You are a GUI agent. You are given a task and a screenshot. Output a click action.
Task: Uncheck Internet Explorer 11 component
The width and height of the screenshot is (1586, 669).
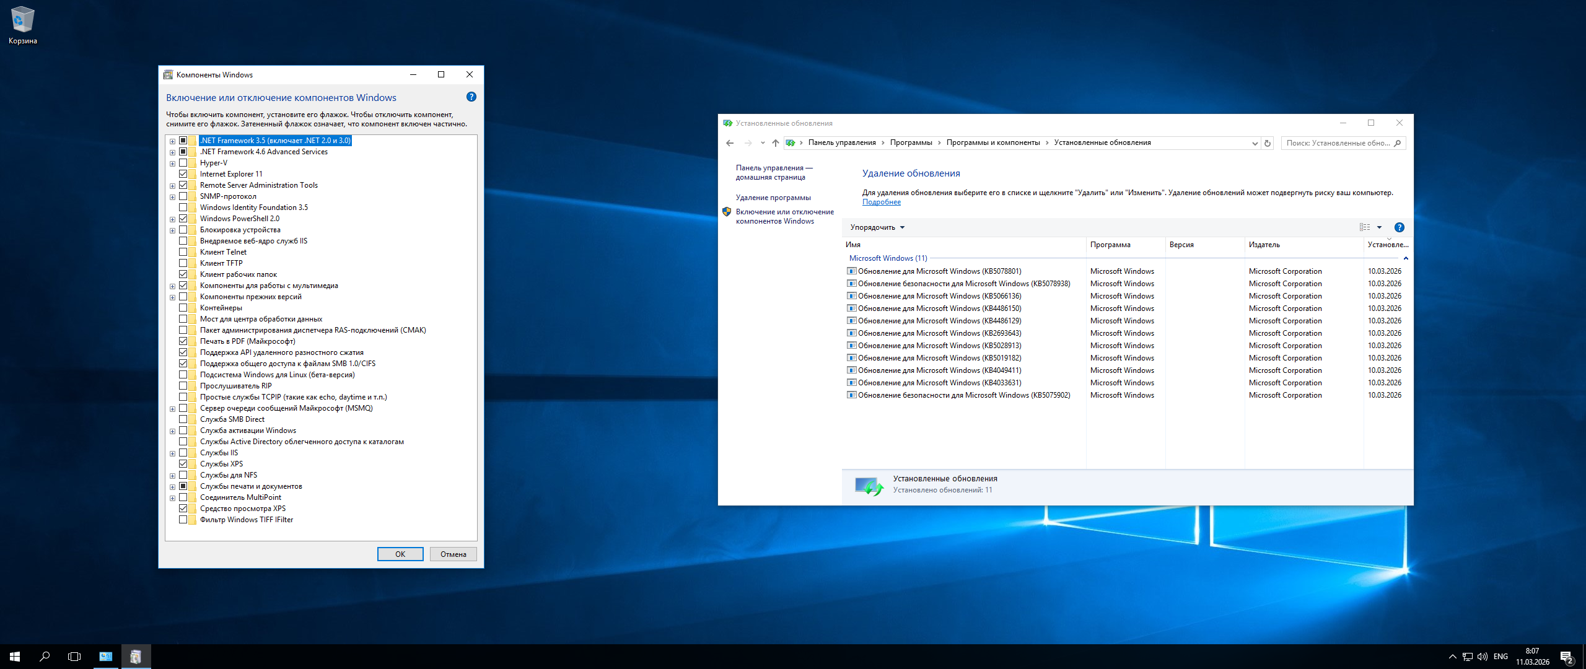(x=183, y=174)
